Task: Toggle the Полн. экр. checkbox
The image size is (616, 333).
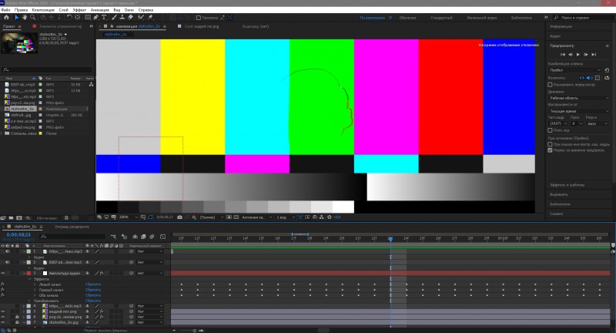Action: tap(550, 130)
